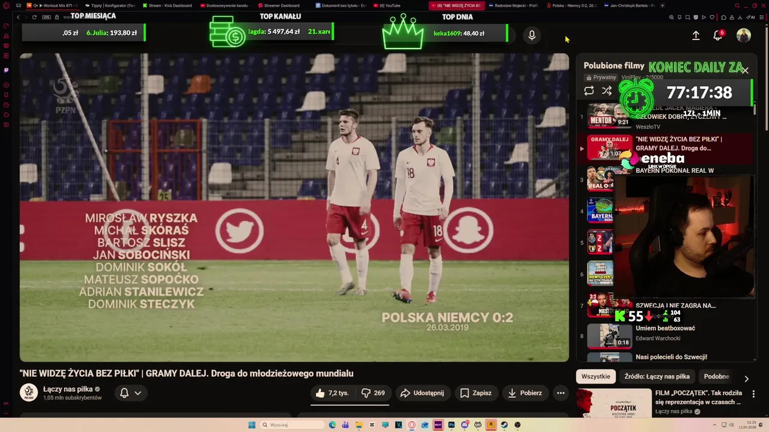Open the POCZĄTEK film recommendation thumbnail
This screenshot has height=432, width=769.
(x=613, y=403)
